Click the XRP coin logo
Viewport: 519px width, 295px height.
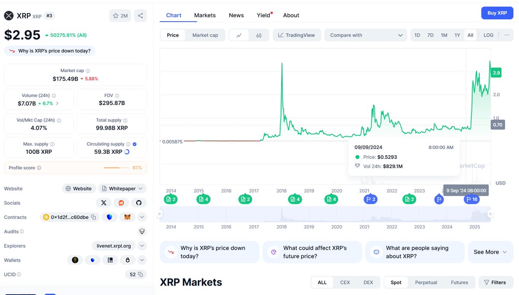[x=9, y=16]
